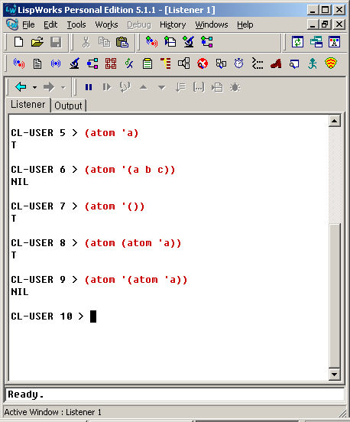Click the Debug bug icon

click(235, 87)
